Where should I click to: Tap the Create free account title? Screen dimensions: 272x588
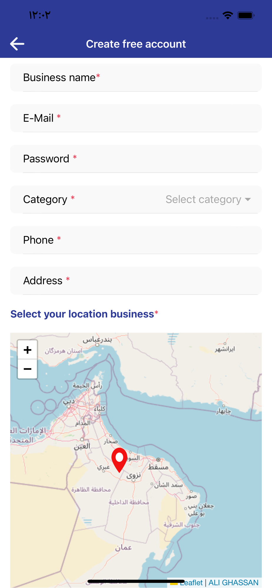coord(136,44)
